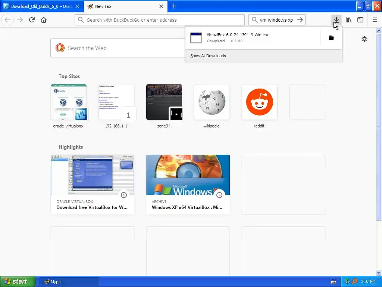382x287 pixels.
Task: Click the keyboard icon in taskbar
Action: coord(334,282)
